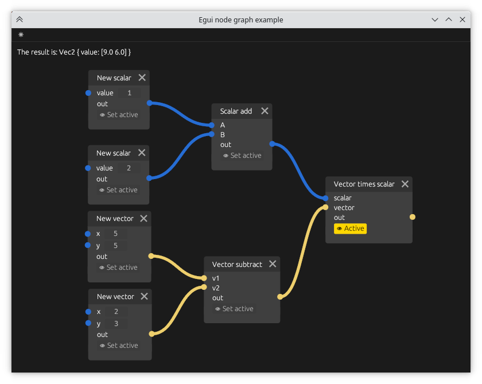This screenshot has height=384, width=482.
Task: Toggle the yellow Active button off
Action: (350, 228)
